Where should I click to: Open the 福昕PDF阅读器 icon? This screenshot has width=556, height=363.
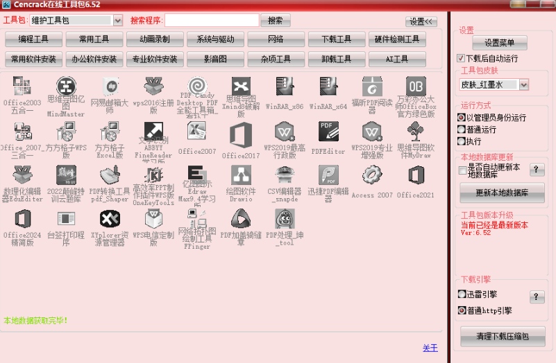372,86
